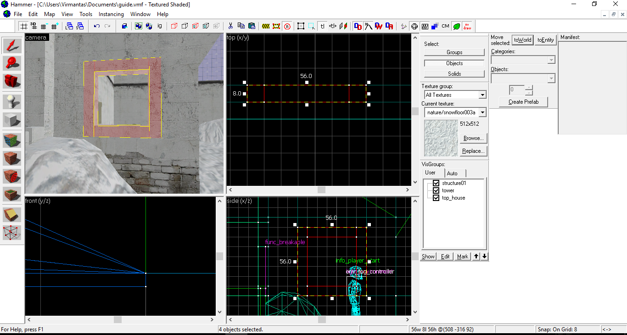This screenshot has height=335, width=627.
Task: Click the CM collision models icon
Action: click(x=445, y=26)
